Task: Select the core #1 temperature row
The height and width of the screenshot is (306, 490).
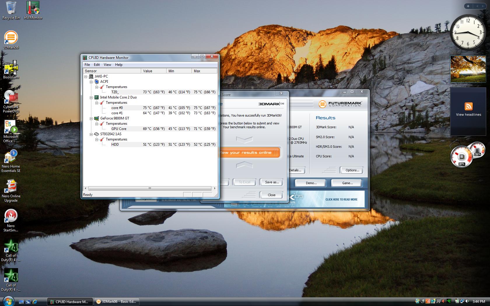Action: (x=163, y=113)
